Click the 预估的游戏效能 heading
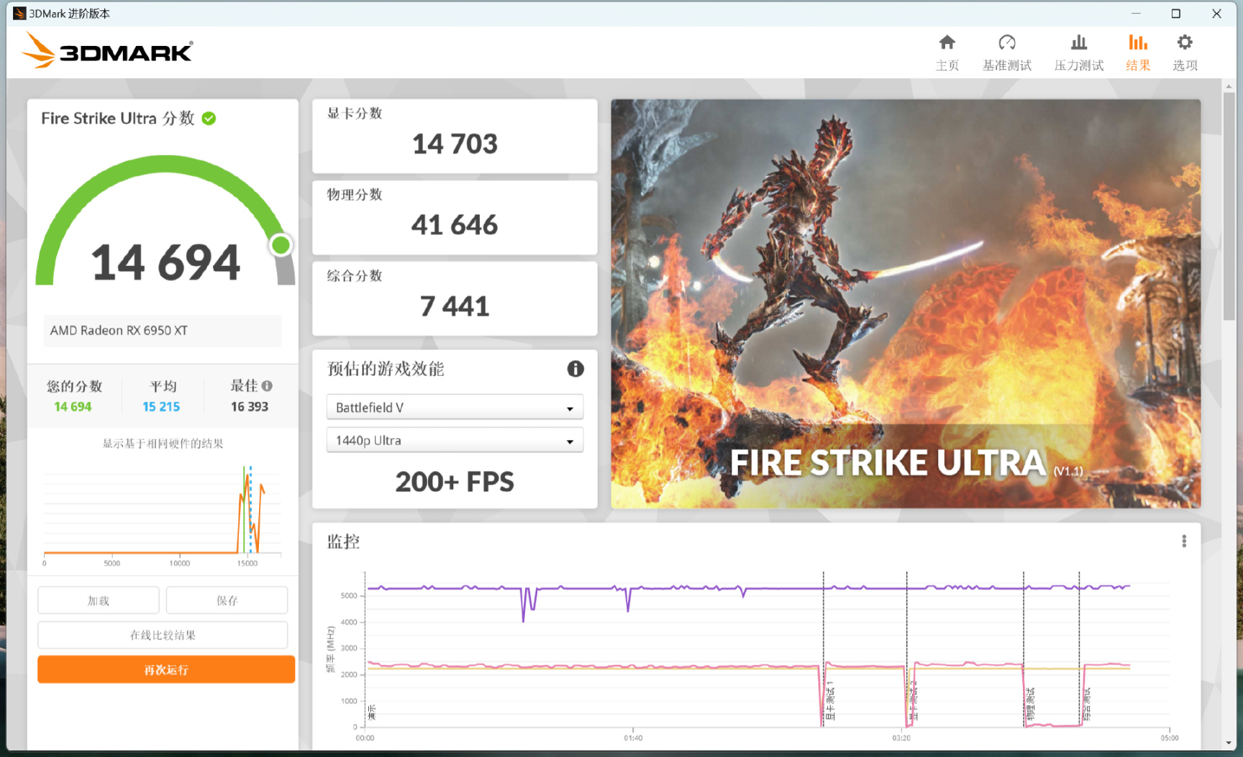This screenshot has width=1243, height=757. pyautogui.click(x=386, y=369)
